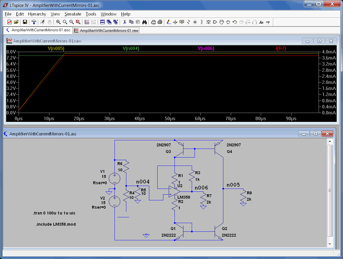Click the n004 net label in schematic
343x259 pixels.
click(x=143, y=181)
